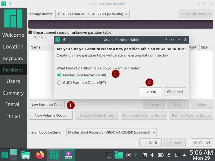Select Users step in the sidebar
Viewport: 215px width, 161px height.
point(13,81)
